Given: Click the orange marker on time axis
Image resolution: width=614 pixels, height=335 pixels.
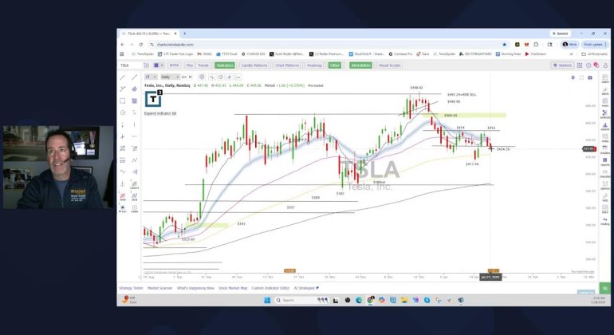Looking at the screenshot, I should [289, 270].
